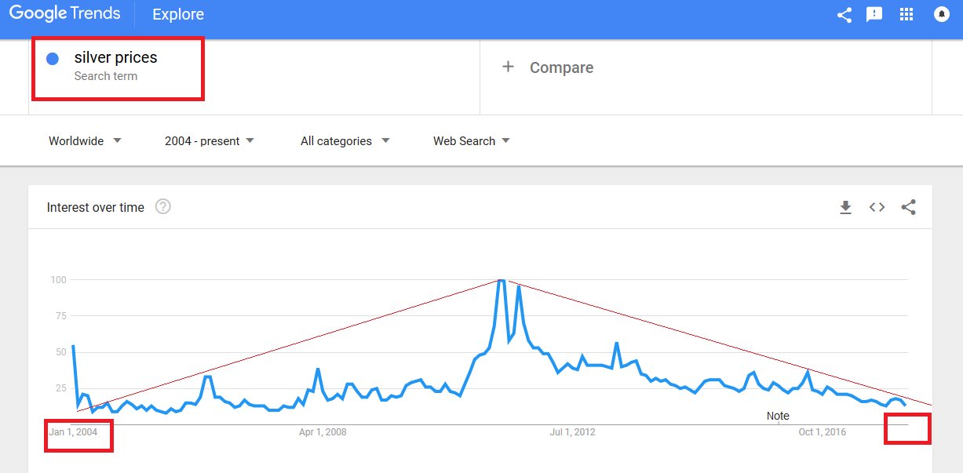963x473 pixels.
Task: Click the notifications bell icon
Action: [942, 14]
